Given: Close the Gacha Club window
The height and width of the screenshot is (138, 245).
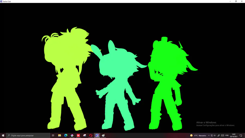Looking at the screenshot, I should pos(242,1).
